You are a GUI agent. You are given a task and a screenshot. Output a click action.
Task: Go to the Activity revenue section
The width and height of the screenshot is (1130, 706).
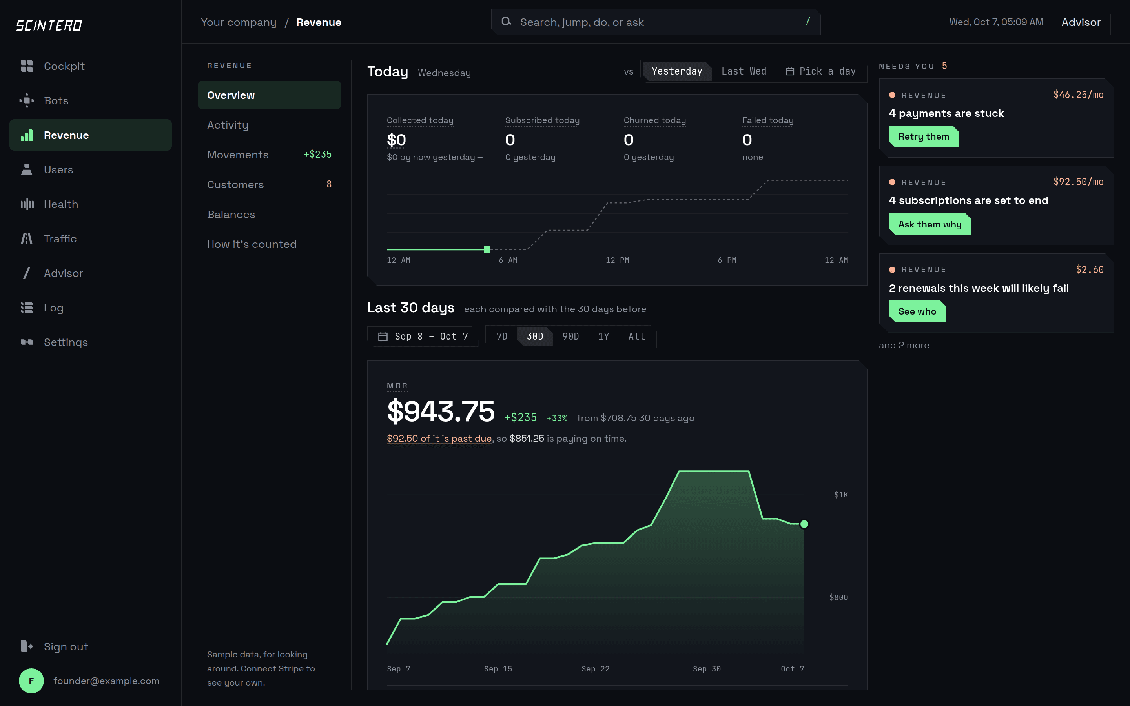[270, 125]
